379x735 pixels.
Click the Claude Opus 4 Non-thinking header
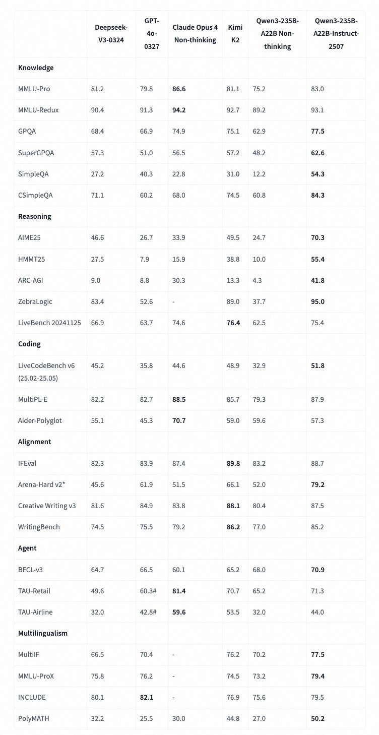click(x=195, y=33)
